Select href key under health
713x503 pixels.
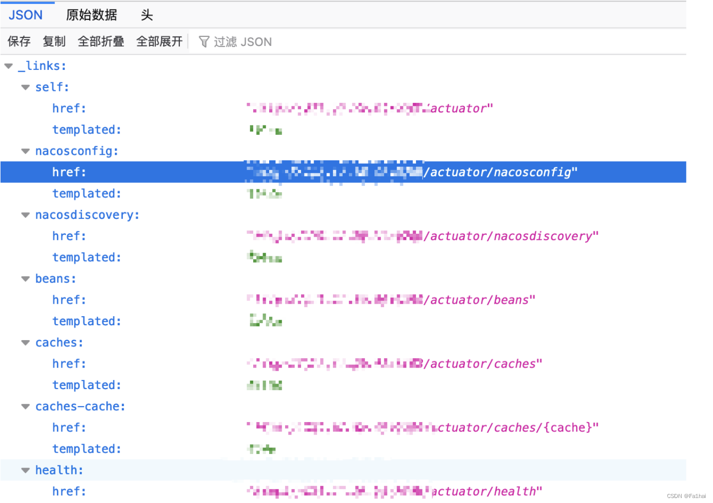point(69,492)
